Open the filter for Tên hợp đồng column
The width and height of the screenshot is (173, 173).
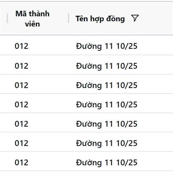(x=135, y=18)
